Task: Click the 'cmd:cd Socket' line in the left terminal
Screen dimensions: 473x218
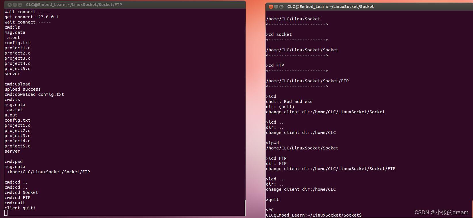Action: pos(21,192)
